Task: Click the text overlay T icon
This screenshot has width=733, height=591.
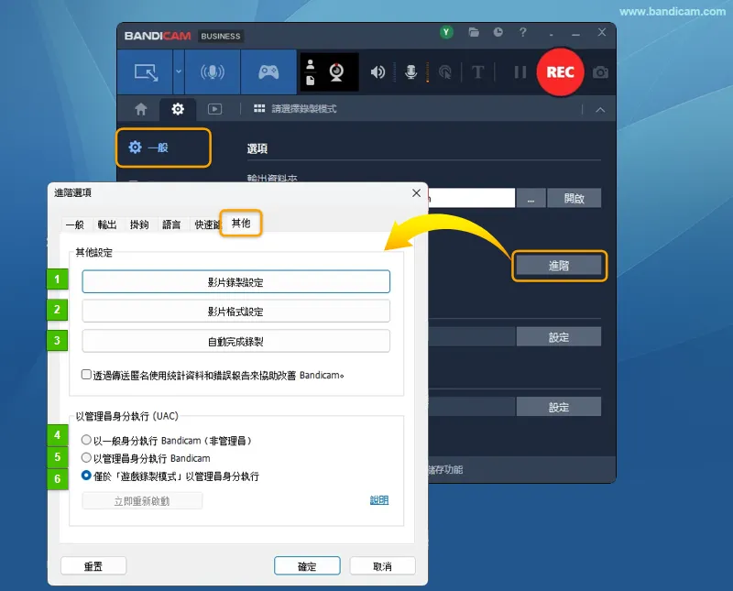Action: (477, 72)
